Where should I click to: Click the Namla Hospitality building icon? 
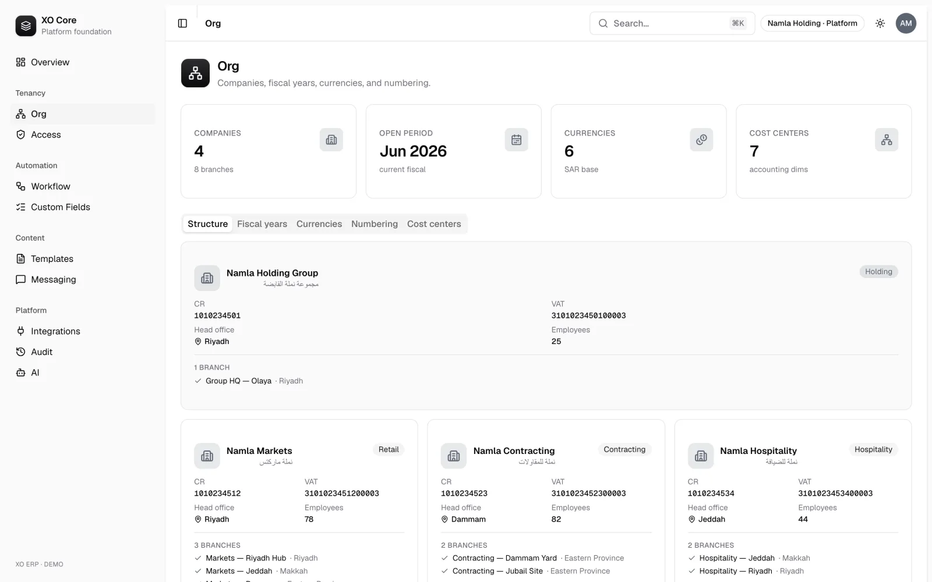point(701,456)
